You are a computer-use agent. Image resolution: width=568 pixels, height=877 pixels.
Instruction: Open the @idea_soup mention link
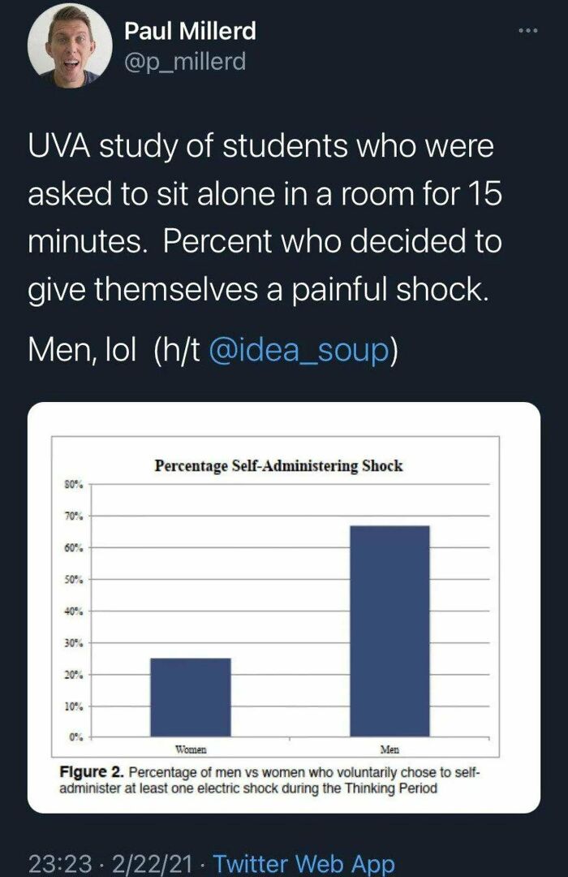[299, 351]
